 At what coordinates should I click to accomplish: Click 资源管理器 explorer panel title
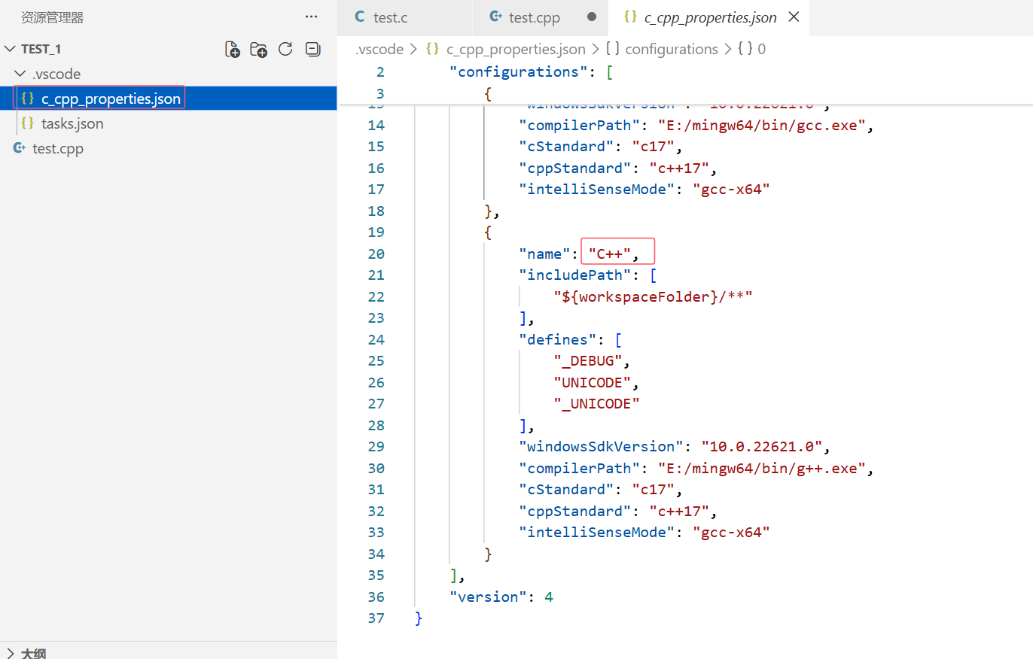click(53, 17)
